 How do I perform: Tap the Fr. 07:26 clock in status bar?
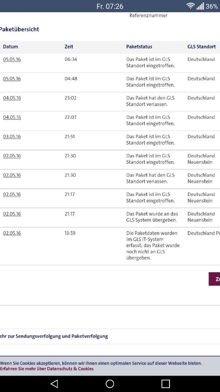pos(110,6)
